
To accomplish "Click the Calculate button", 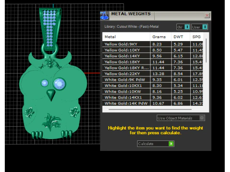I will [x=155, y=144].
